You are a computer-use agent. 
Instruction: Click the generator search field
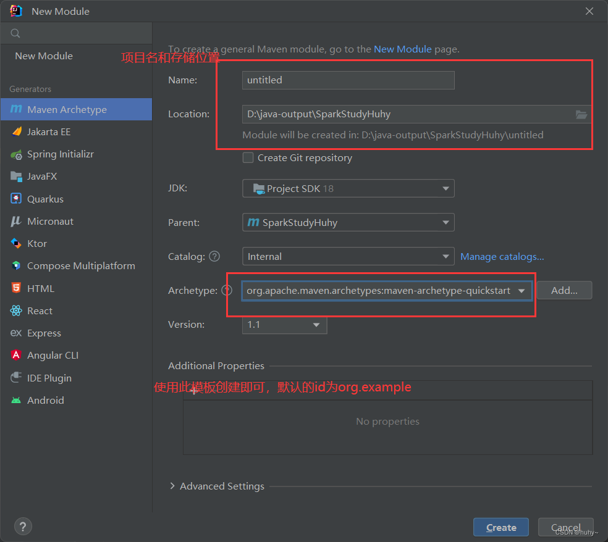point(76,33)
